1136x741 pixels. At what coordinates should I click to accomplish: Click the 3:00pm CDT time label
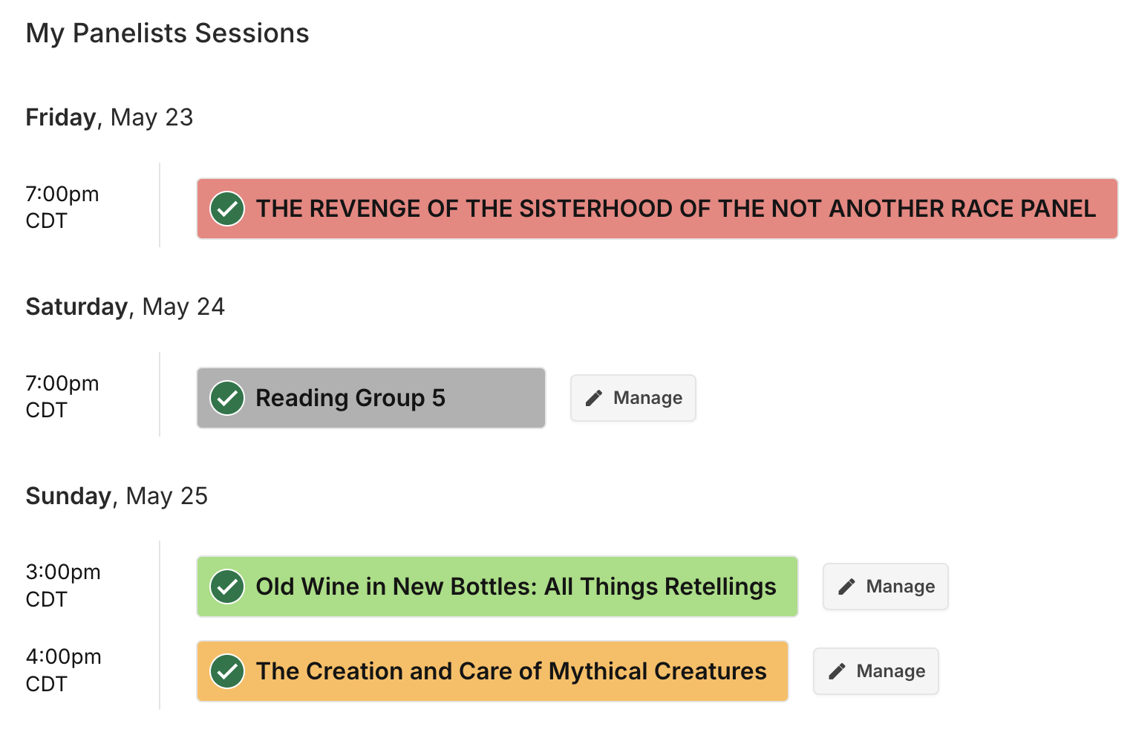coord(63,586)
